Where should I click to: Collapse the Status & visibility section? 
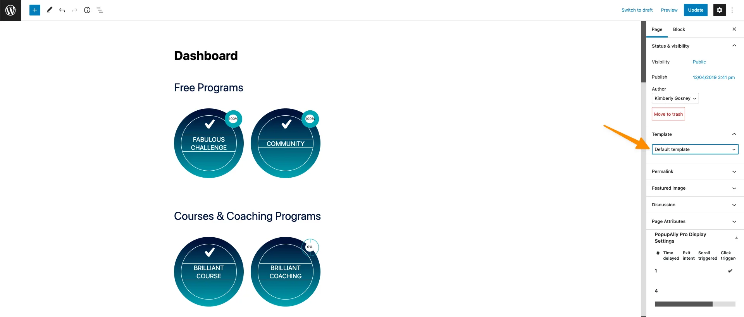734,46
